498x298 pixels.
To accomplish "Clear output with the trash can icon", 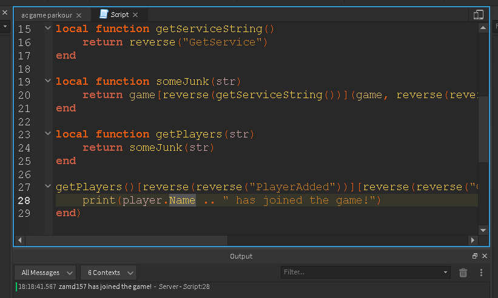I will point(463,273).
